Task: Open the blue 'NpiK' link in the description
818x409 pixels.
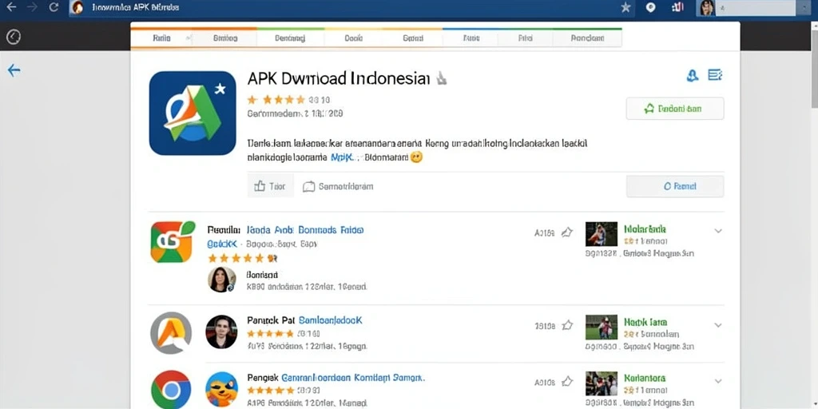Action: pos(343,157)
